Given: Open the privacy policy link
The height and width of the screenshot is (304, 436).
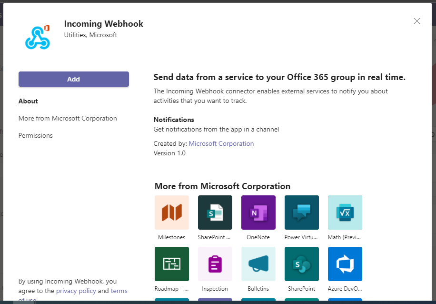Looking at the screenshot, I should click(76, 291).
